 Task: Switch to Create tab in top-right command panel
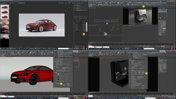click(159, 8)
